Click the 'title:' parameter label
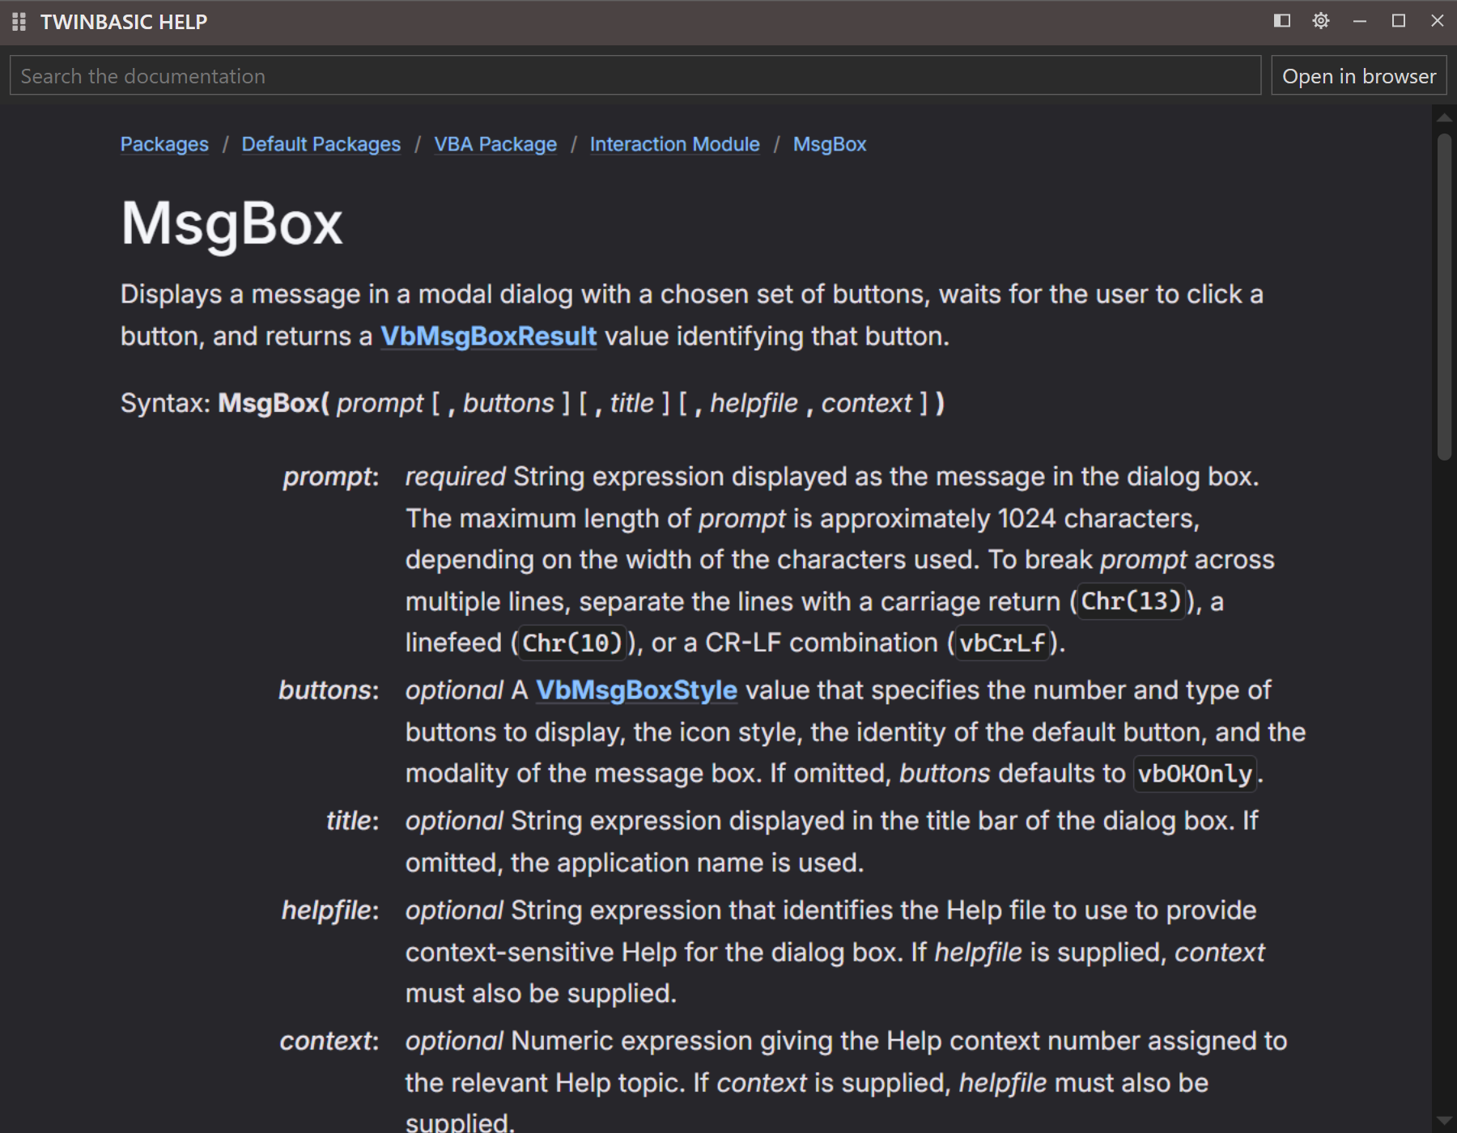 (353, 821)
